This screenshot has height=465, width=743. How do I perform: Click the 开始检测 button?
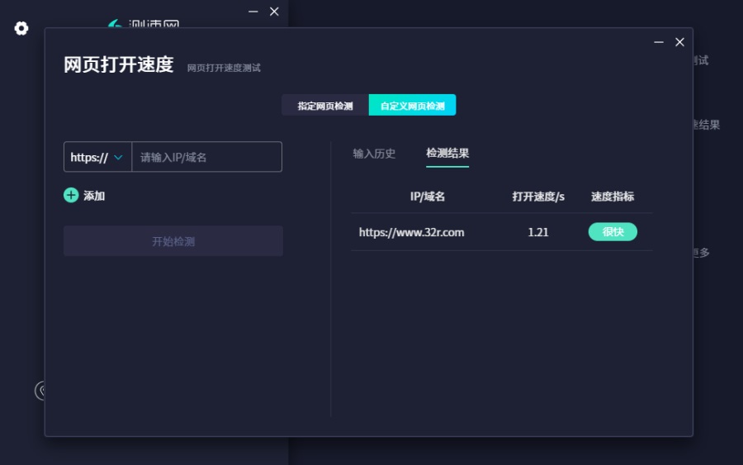click(173, 241)
